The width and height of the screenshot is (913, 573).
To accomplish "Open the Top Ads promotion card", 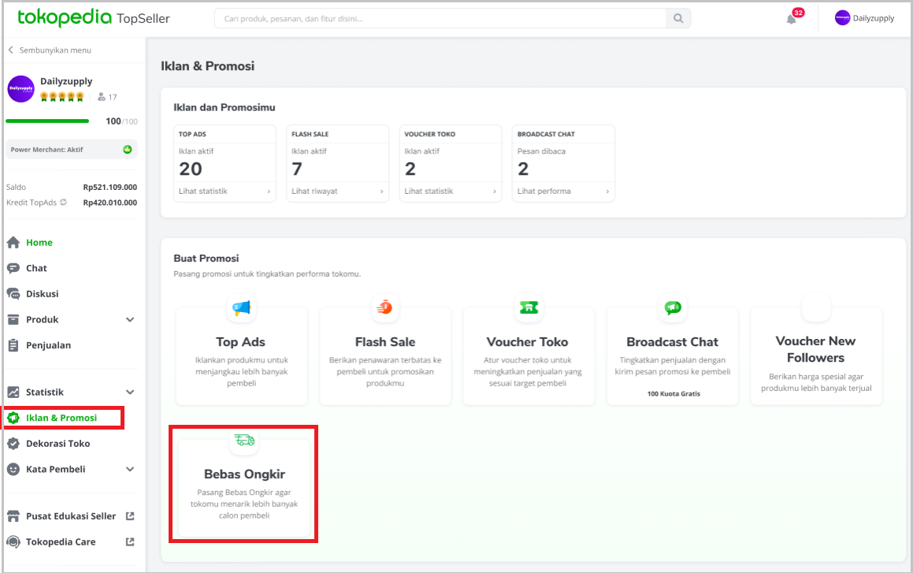I will point(241,356).
